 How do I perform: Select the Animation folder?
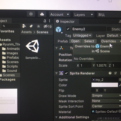(x=11, y=49)
